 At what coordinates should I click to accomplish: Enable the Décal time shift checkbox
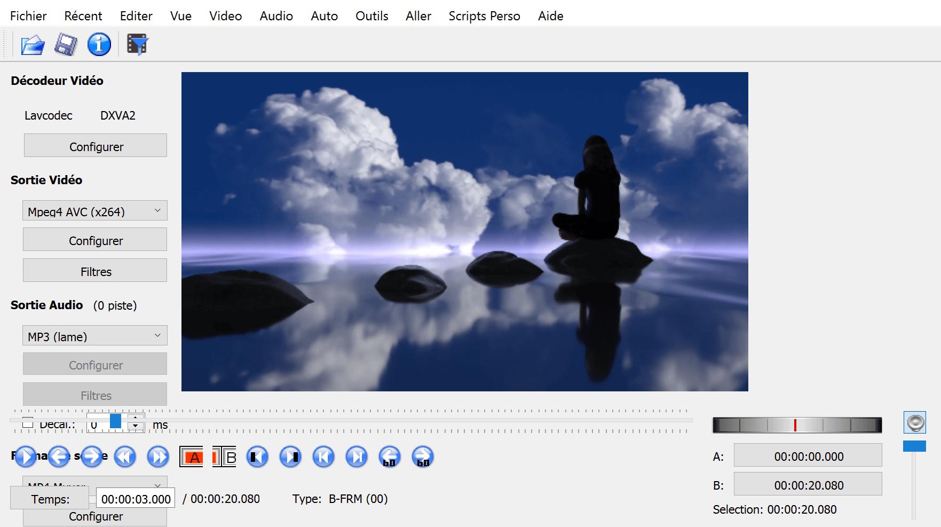tap(28, 423)
